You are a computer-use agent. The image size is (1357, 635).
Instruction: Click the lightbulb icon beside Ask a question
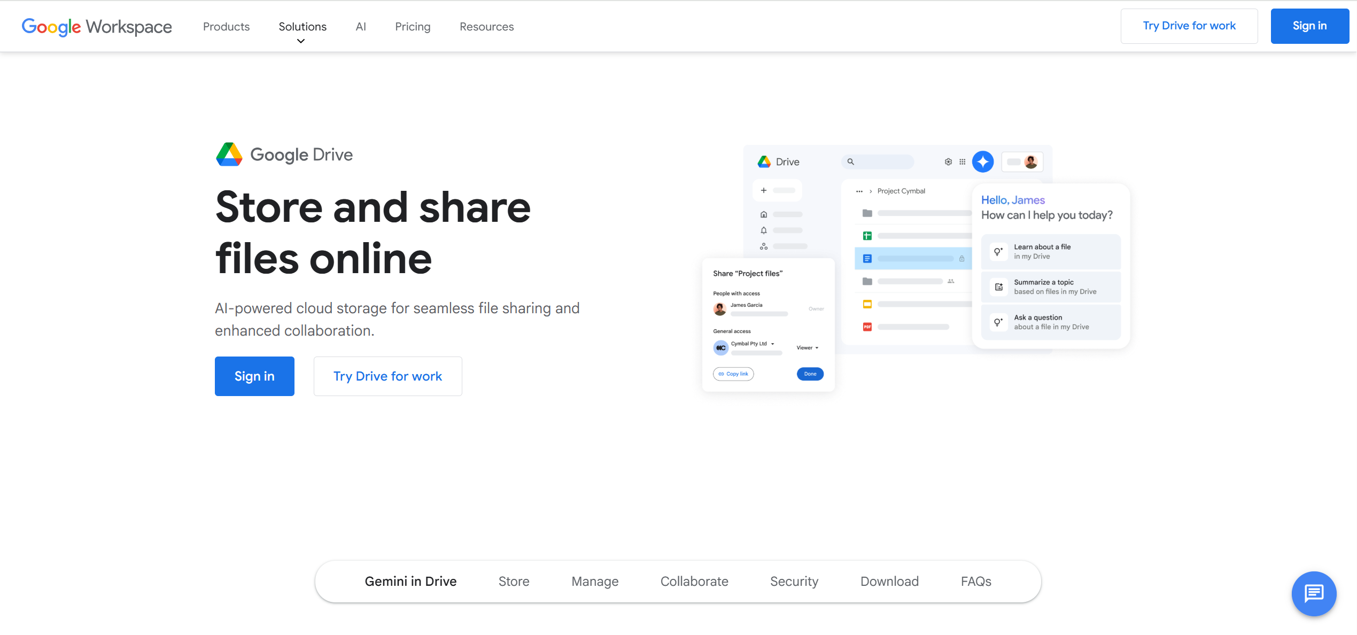click(998, 322)
